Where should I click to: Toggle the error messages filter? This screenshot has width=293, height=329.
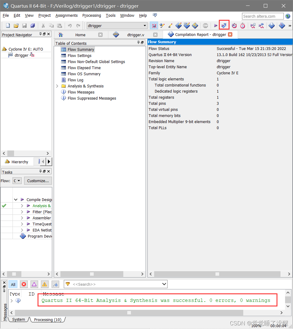[x=24, y=284]
